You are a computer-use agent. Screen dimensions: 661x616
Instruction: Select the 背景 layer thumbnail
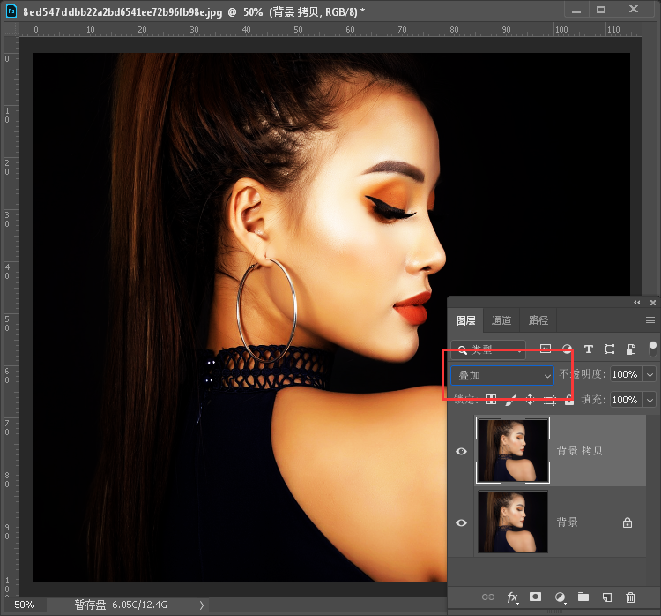[512, 522]
